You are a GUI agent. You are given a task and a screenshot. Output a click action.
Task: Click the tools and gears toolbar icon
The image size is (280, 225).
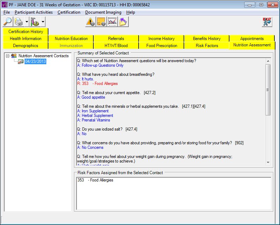35,22
